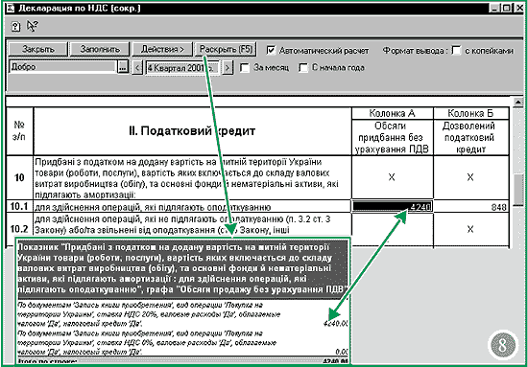This screenshot has height=367, width=528.
Task: Activate the What's This help cursor icon
Action: 33,26
